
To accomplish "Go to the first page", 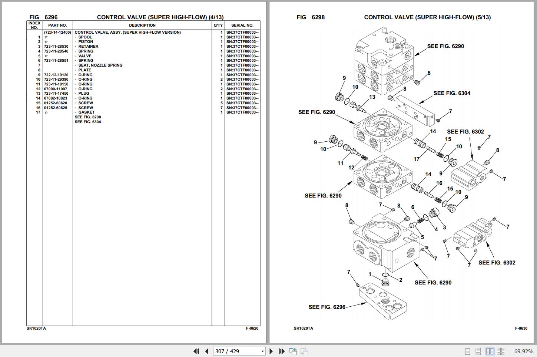I will click(x=196, y=351).
